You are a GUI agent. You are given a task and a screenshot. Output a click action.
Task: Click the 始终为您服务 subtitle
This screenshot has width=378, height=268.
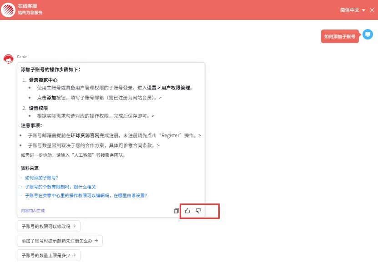[30, 13]
